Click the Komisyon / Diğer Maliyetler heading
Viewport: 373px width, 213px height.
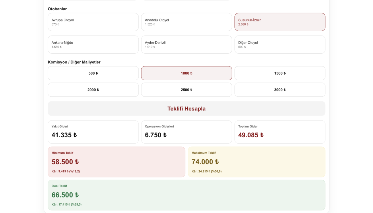point(74,62)
